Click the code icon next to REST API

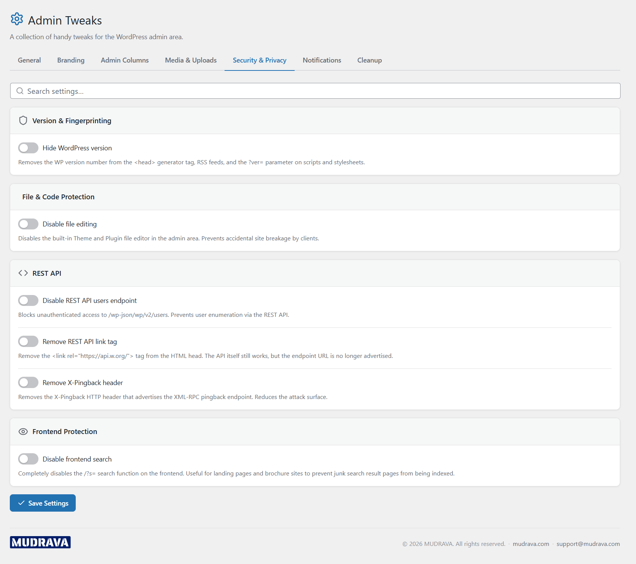click(x=23, y=273)
